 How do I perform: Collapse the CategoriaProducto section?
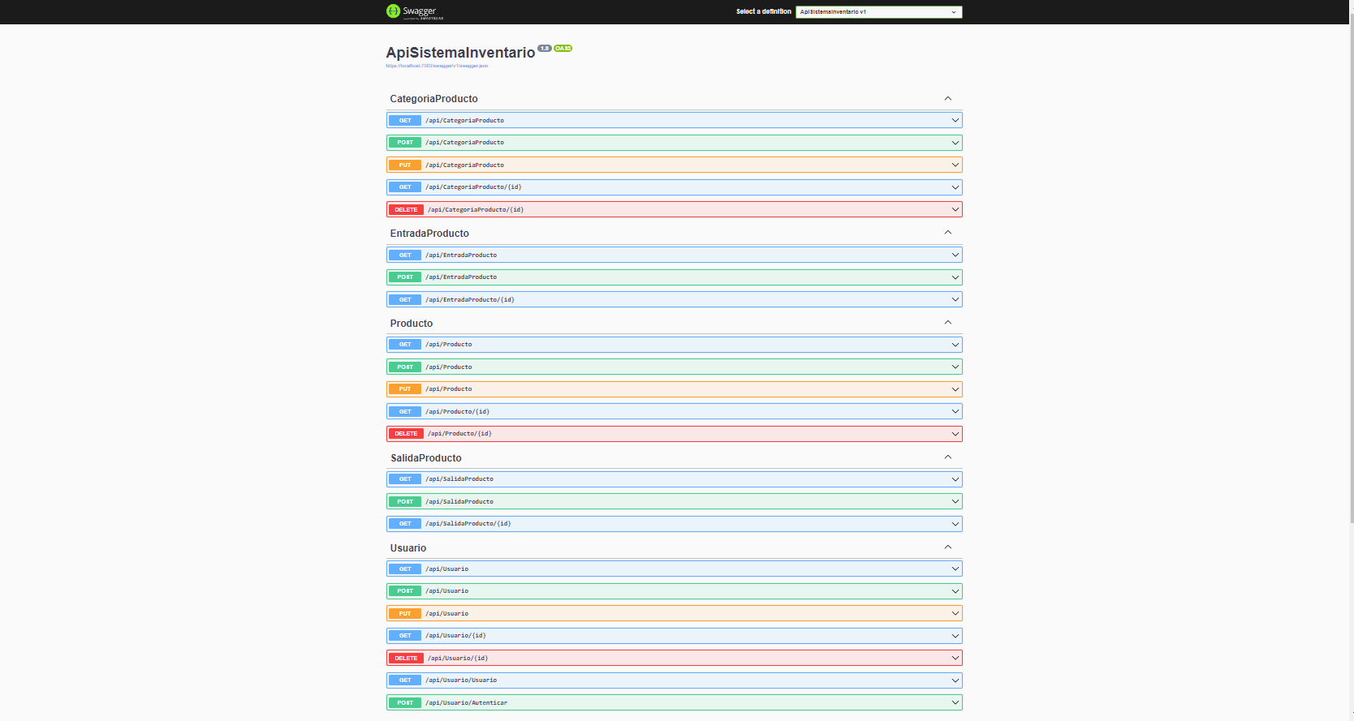coord(947,98)
